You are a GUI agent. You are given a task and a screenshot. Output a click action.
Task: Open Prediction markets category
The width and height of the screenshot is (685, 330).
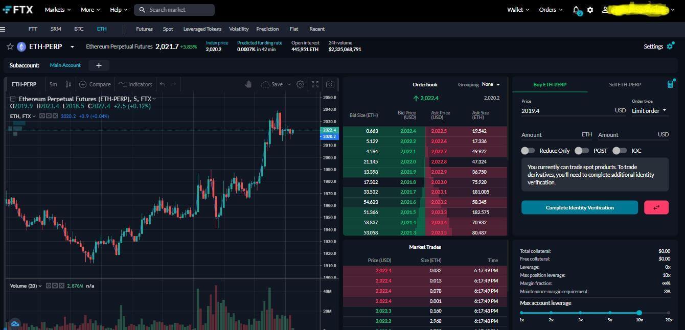[x=267, y=29]
